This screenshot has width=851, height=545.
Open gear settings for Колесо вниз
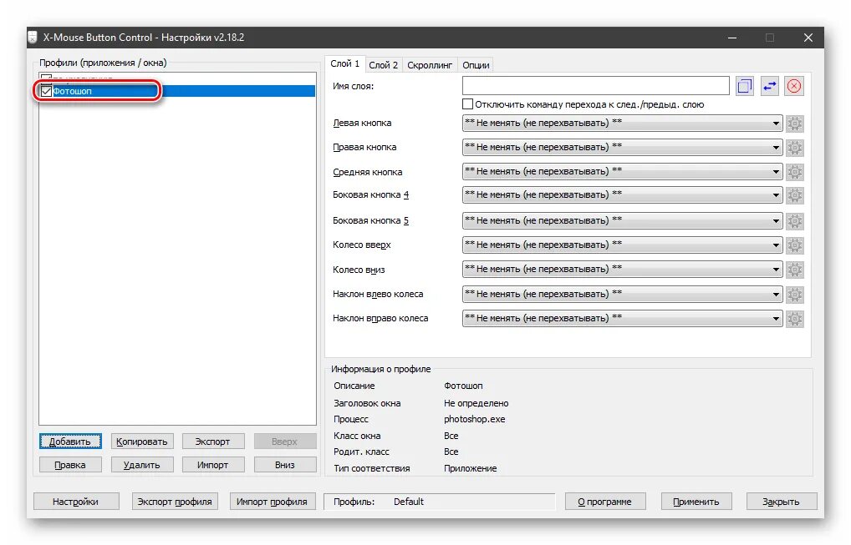[x=795, y=270]
